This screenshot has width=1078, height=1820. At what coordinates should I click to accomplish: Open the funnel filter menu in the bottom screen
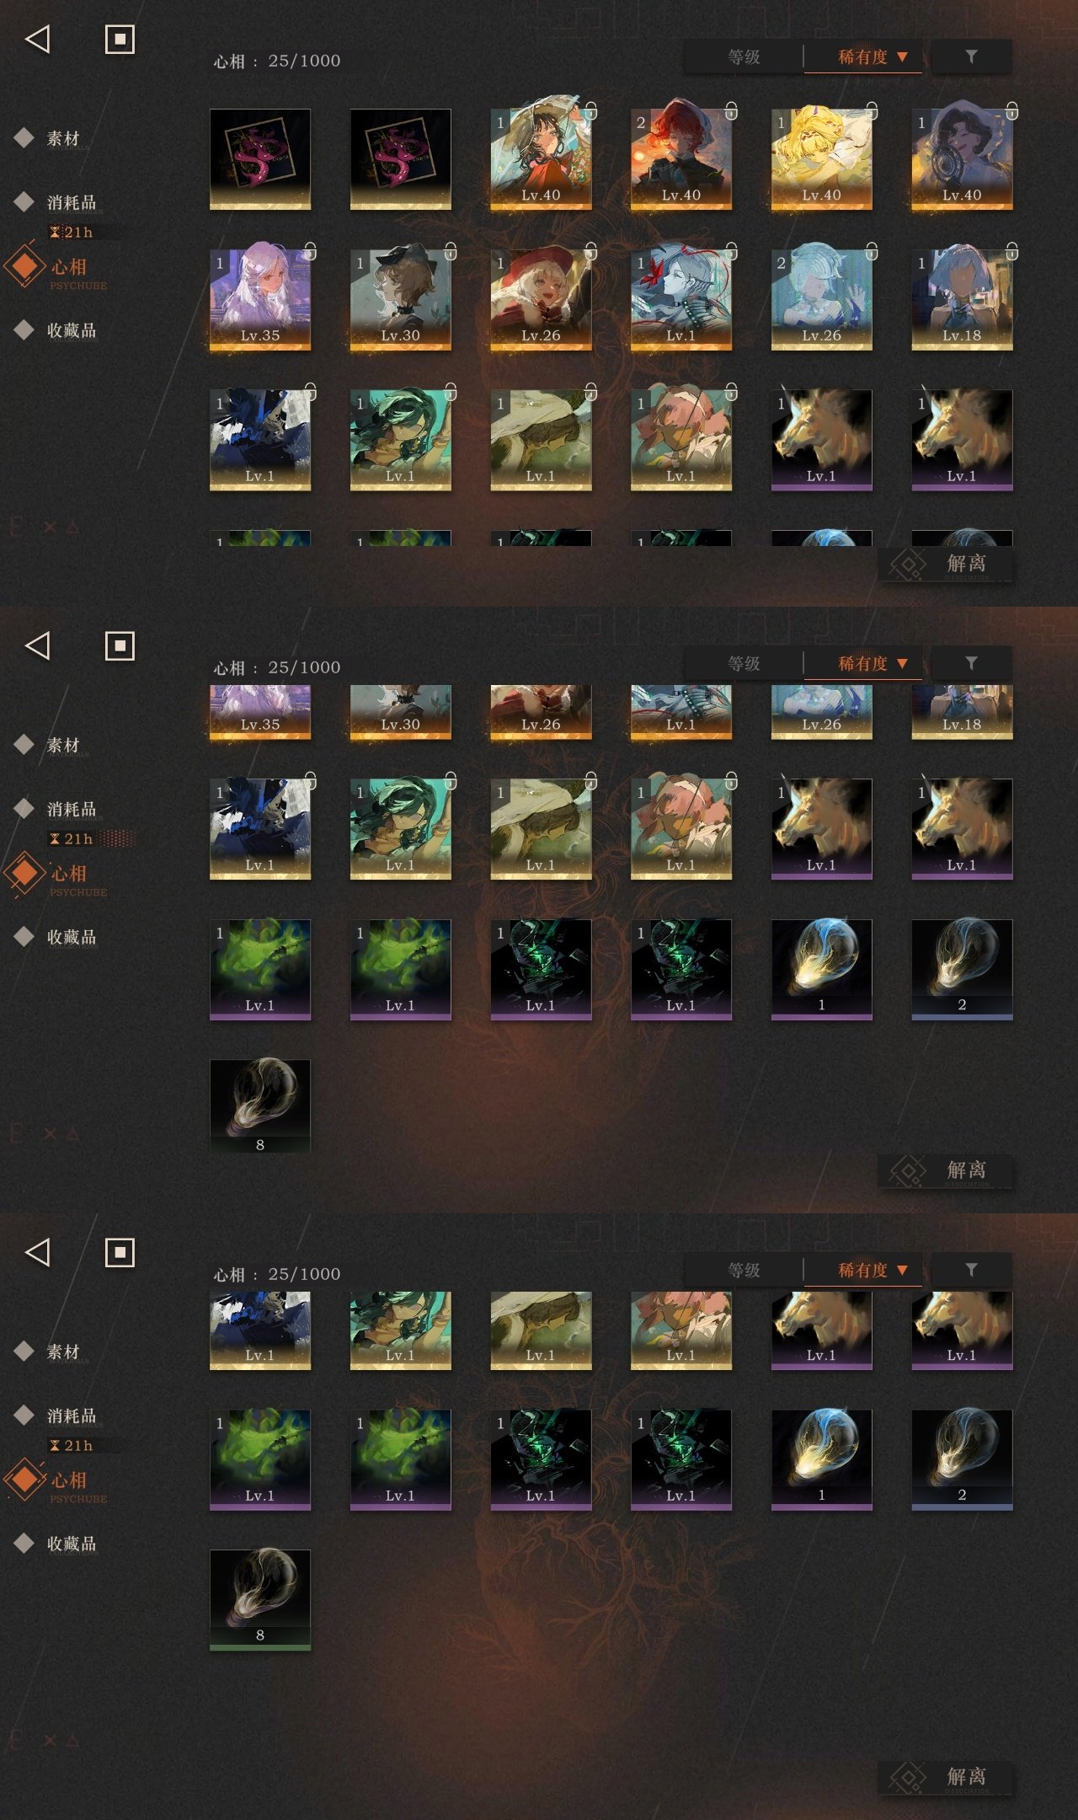point(971,1270)
